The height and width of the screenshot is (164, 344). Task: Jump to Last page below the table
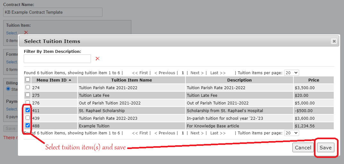218,133
